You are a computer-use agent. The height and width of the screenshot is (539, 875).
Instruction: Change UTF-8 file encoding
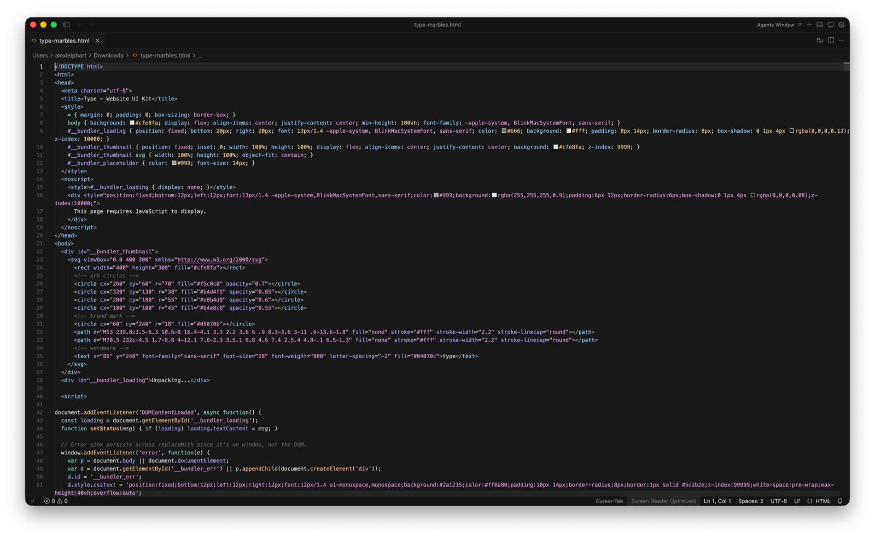point(779,501)
